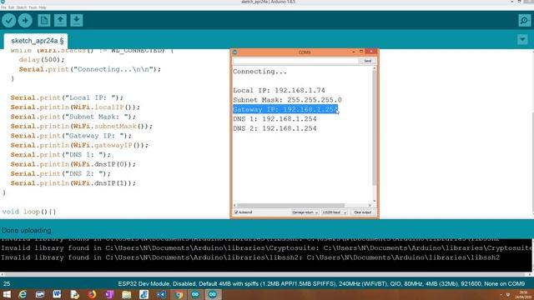Select the sketch_apr24a tab
The height and width of the screenshot is (300, 534).
(37, 41)
